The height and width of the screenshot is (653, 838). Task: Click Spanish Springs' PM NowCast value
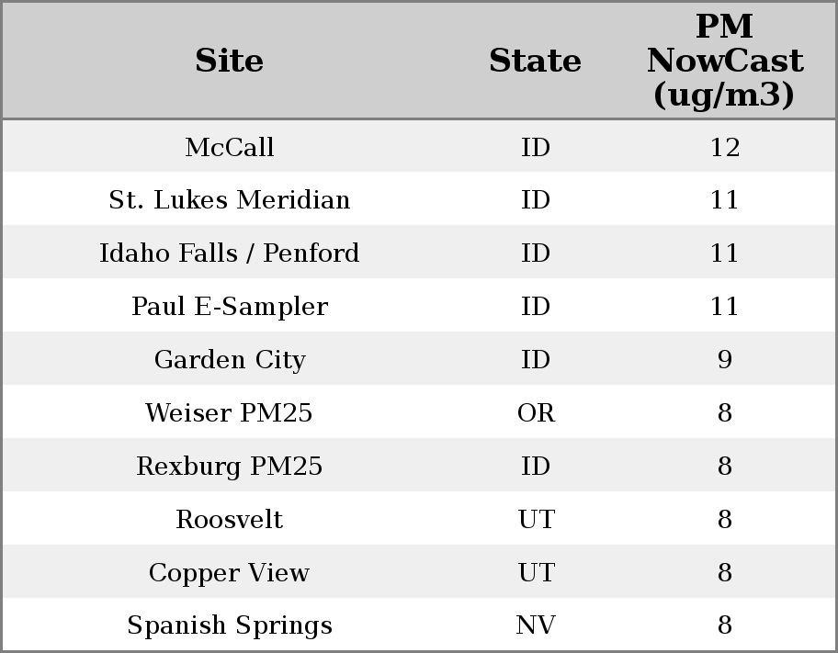[724, 625]
